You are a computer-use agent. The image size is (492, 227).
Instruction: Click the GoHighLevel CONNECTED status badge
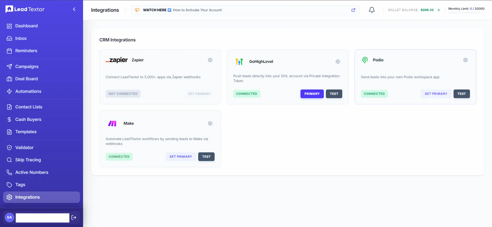(x=247, y=94)
